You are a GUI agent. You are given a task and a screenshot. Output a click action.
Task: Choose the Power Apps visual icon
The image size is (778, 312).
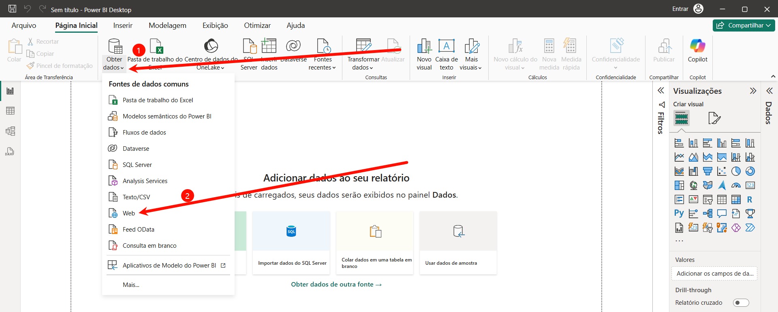click(x=736, y=228)
